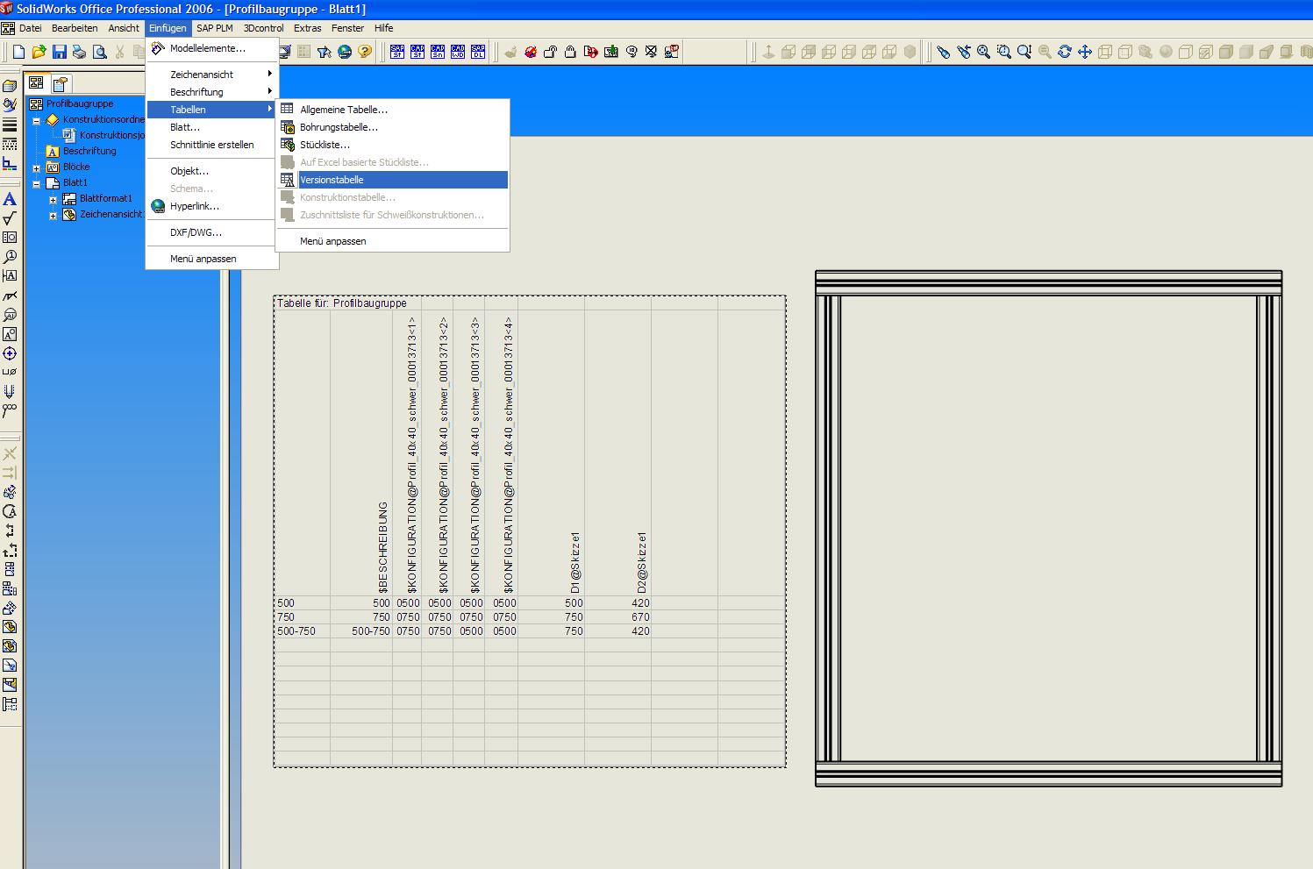1313x869 pixels.
Task: Select the Zoom to Area icon
Action: tap(1004, 53)
